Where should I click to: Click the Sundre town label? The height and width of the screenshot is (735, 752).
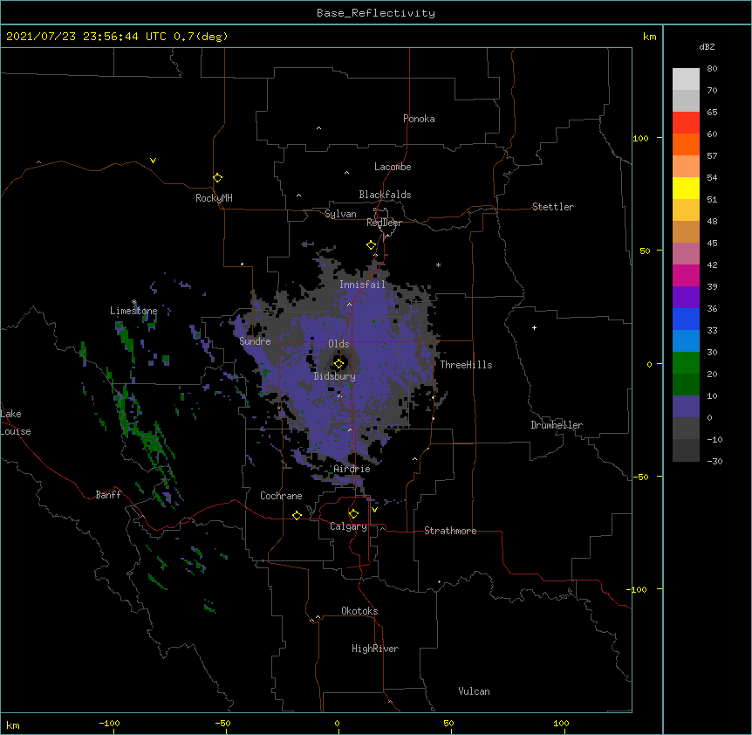pyautogui.click(x=255, y=341)
